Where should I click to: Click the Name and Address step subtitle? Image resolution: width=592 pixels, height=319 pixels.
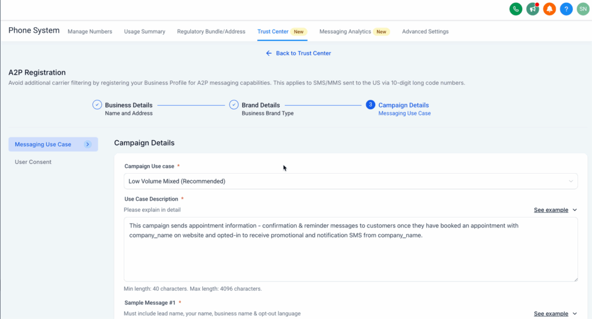[x=129, y=114]
